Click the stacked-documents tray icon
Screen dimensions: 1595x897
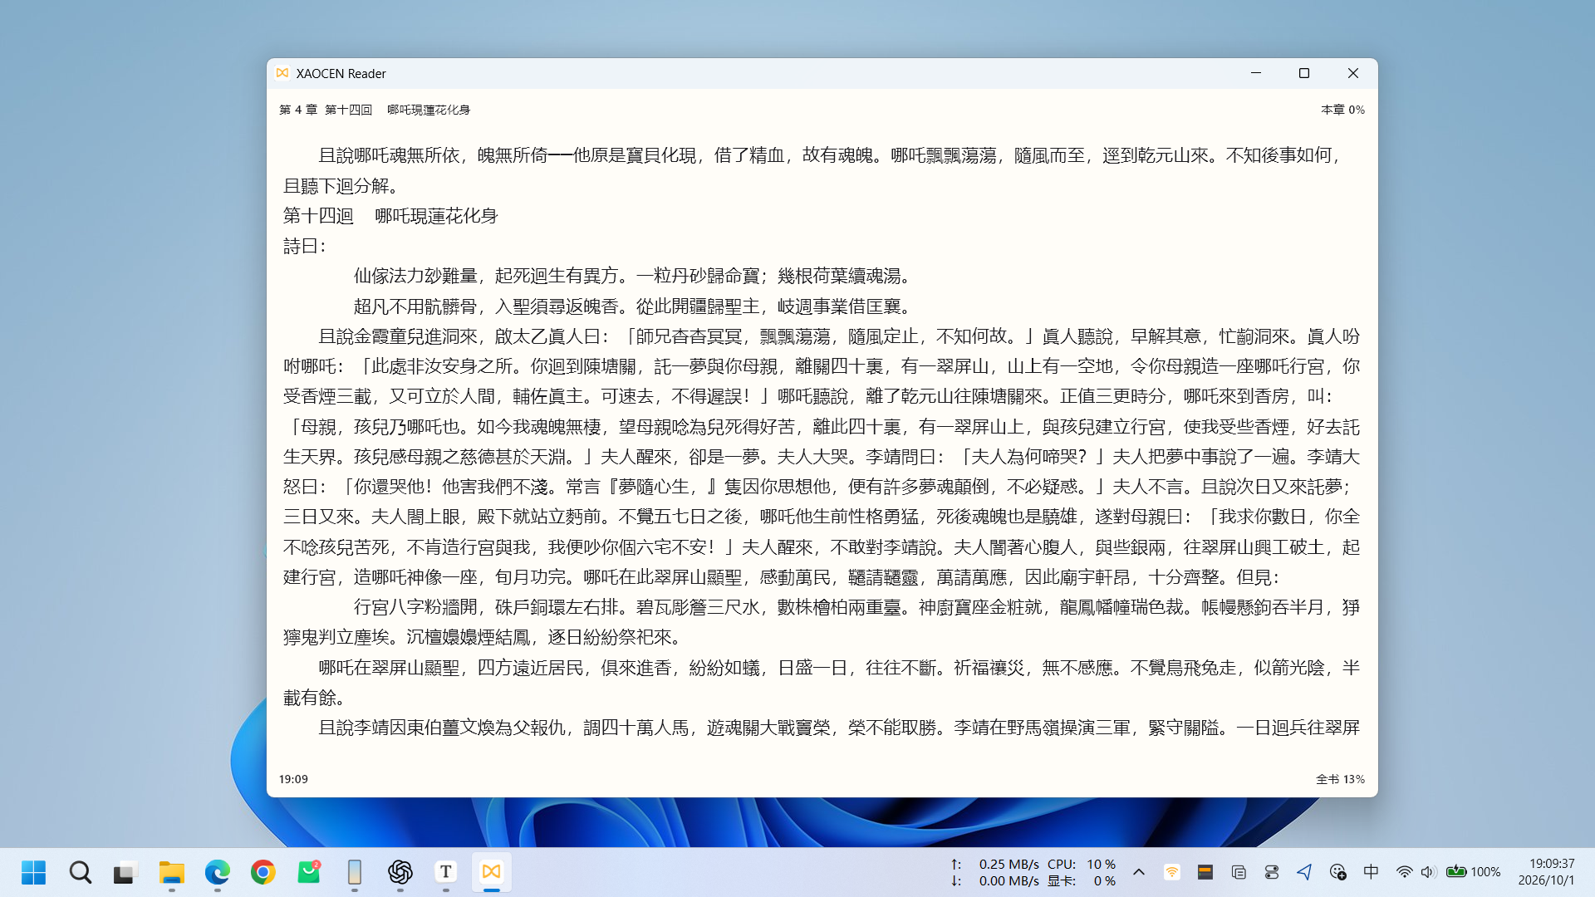tap(1239, 872)
